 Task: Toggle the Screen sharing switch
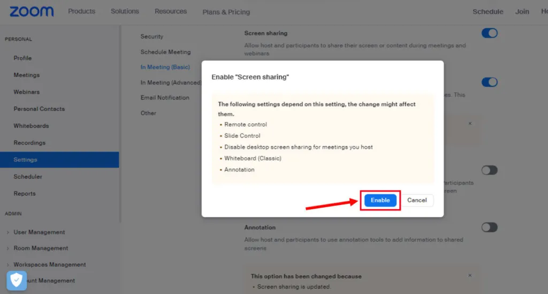click(x=489, y=33)
